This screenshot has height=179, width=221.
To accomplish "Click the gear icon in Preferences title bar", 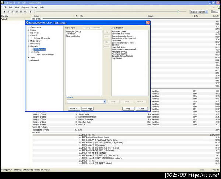I will [27, 23].
